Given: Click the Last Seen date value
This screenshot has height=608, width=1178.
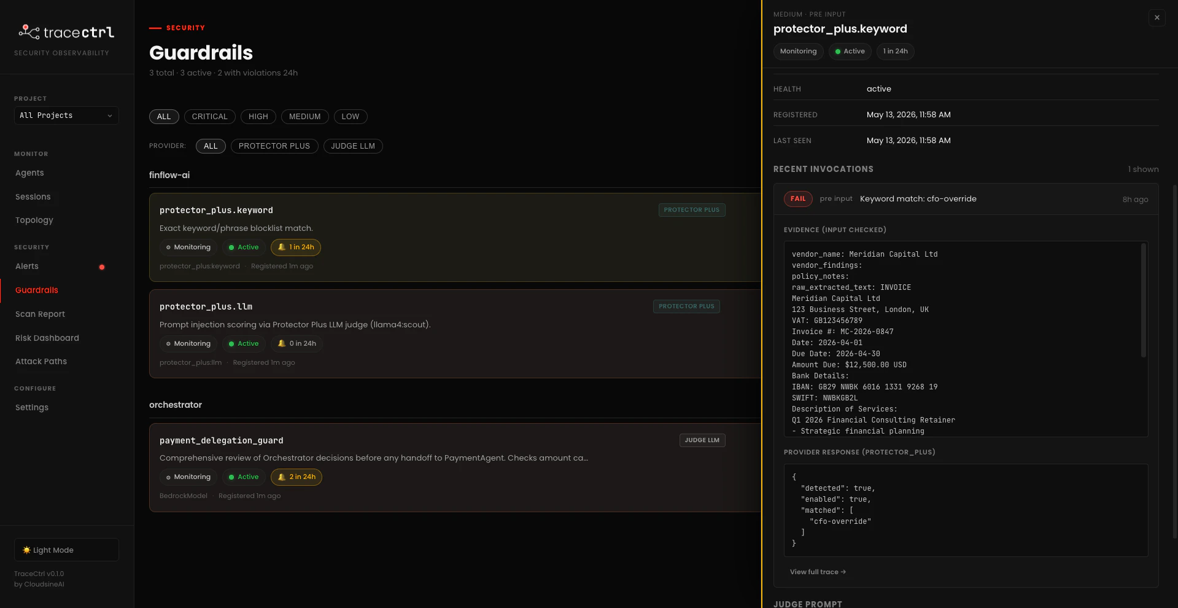Looking at the screenshot, I should coord(909,141).
